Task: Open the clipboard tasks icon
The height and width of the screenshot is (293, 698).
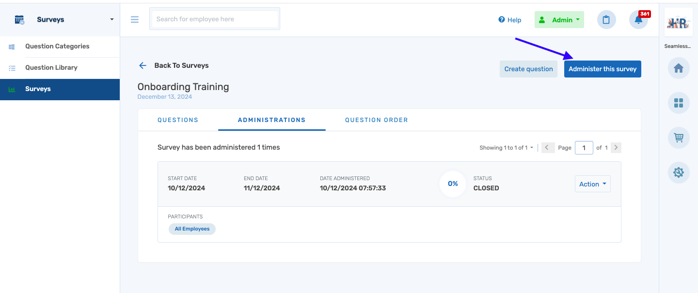Action: [606, 20]
